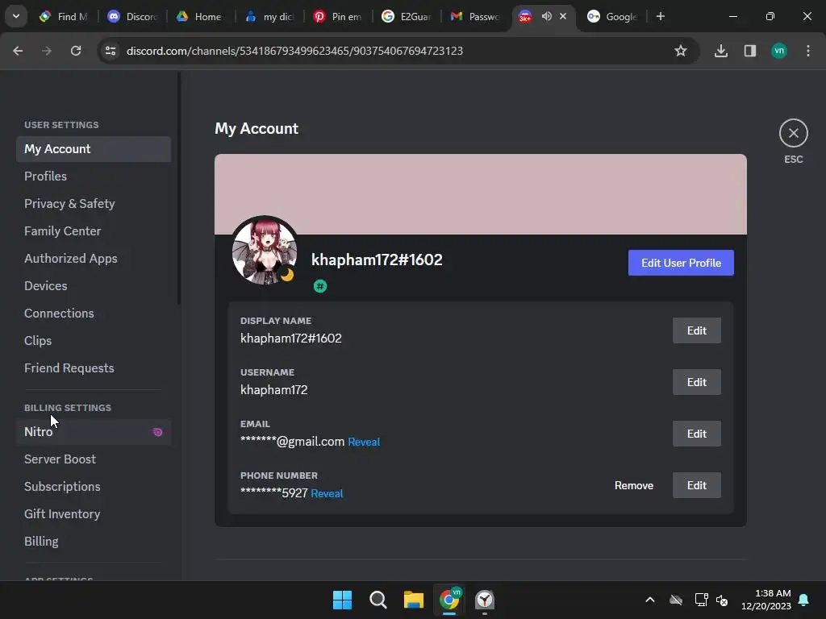826x619 pixels.
Task: Reveal the hidden phone number
Action: pos(327,494)
